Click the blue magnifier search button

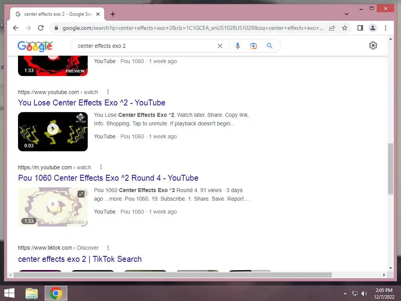click(269, 46)
